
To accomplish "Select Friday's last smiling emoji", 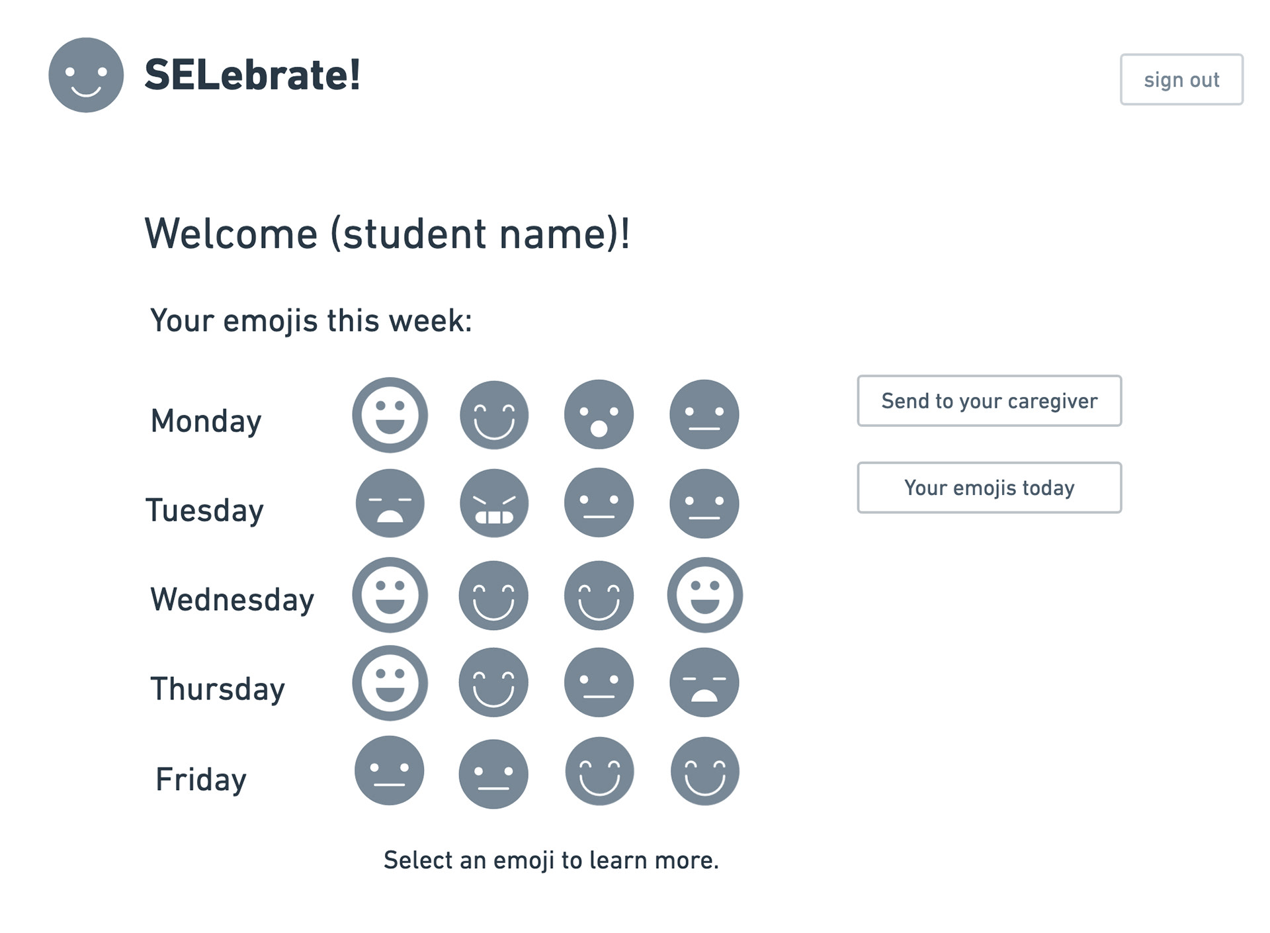I will (704, 772).
